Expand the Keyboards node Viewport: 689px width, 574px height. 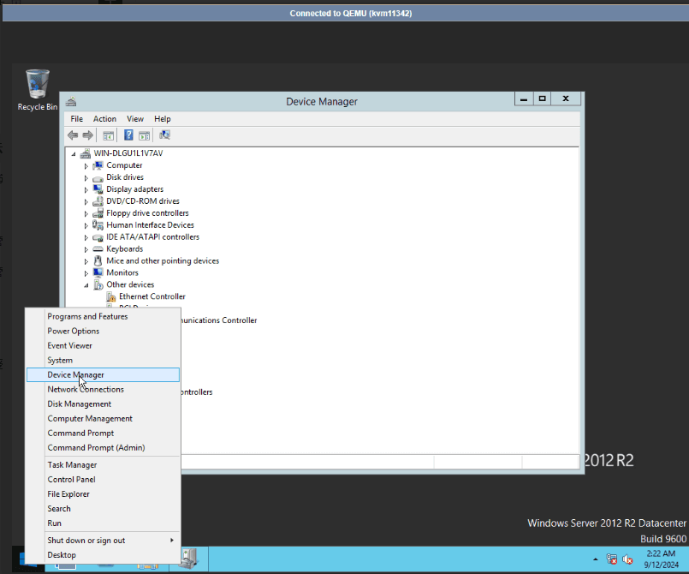pos(86,249)
